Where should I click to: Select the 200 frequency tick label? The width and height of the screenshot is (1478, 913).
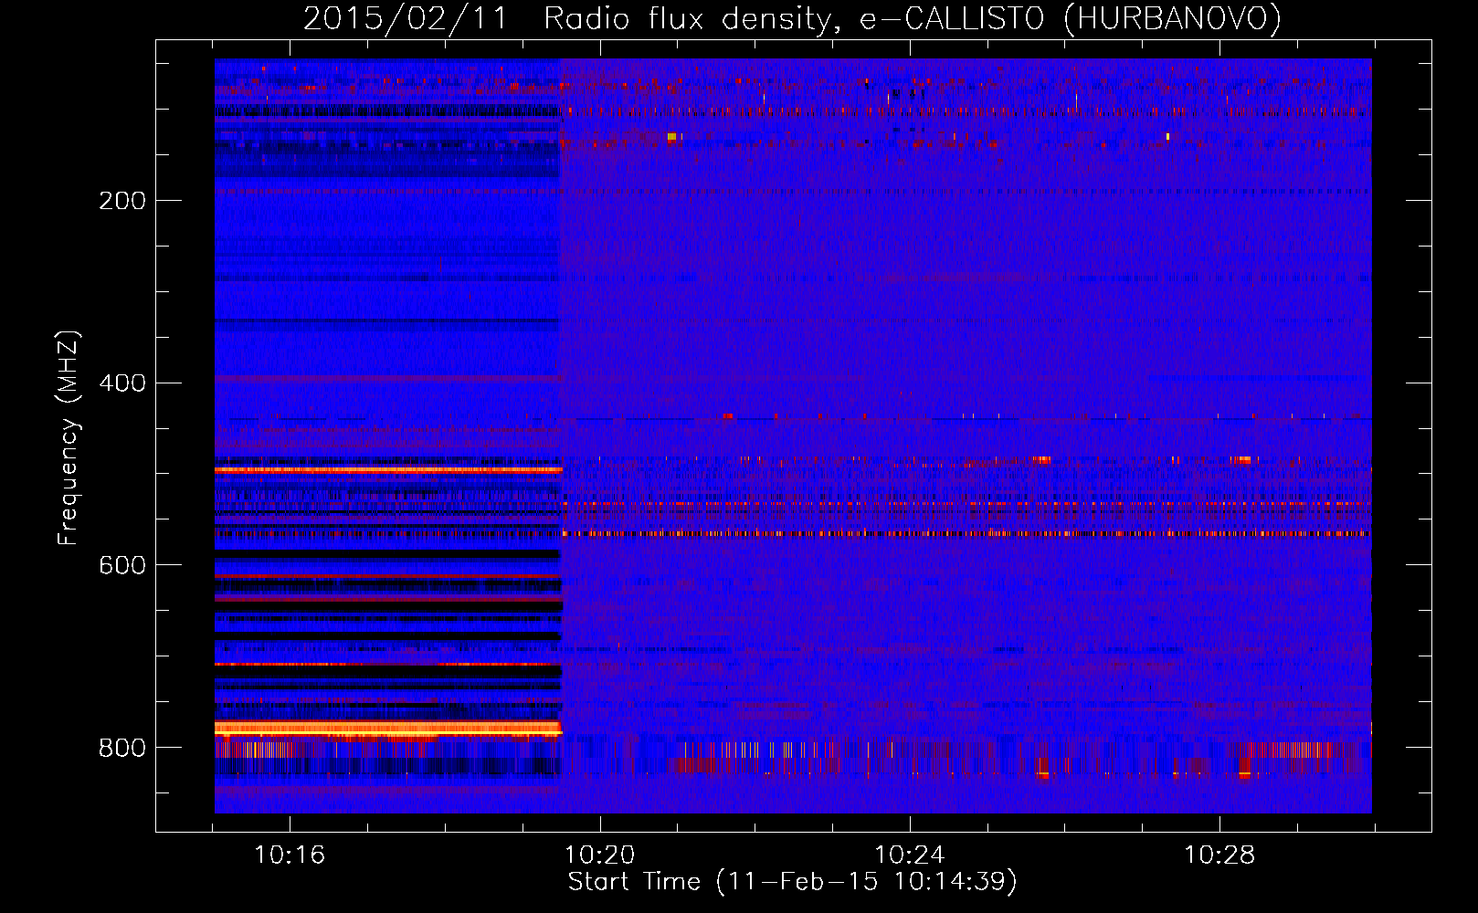(x=122, y=201)
